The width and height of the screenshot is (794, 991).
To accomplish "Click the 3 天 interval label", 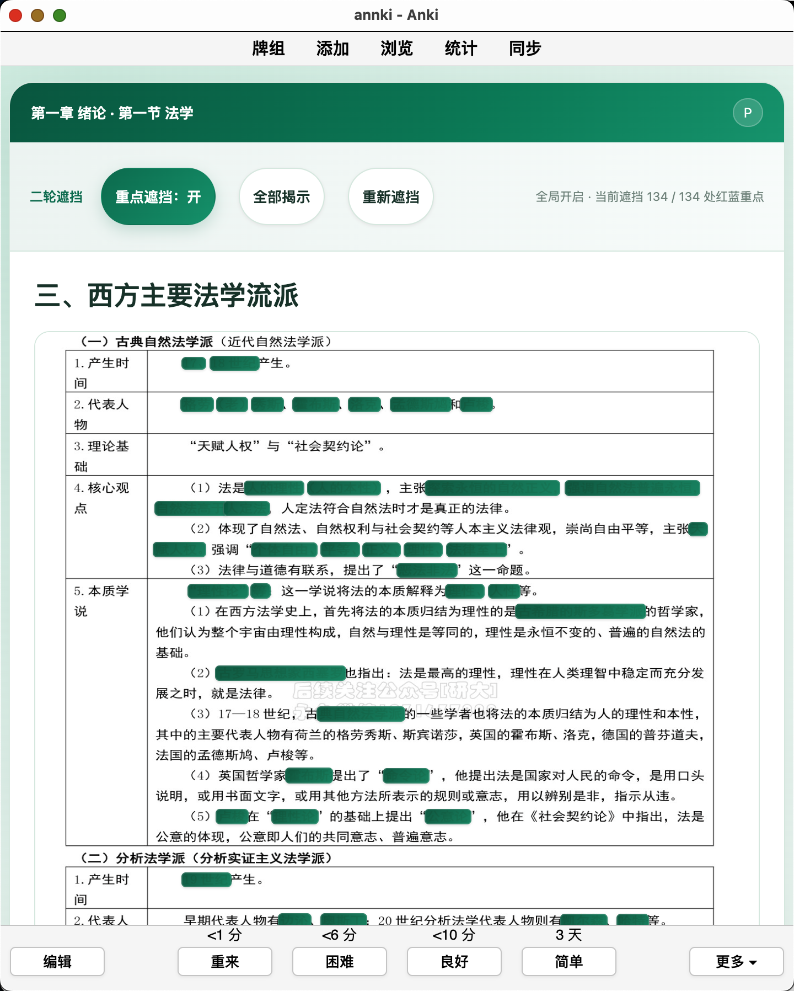I will click(x=569, y=935).
